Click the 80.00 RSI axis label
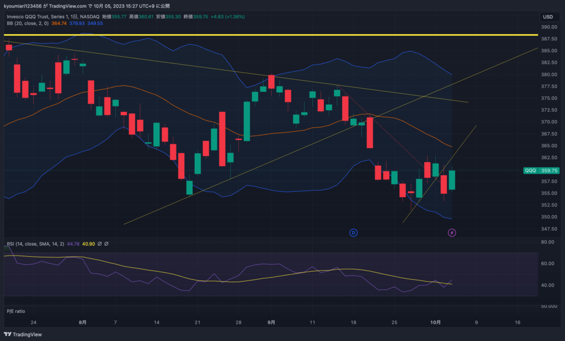Screen dimensions: 565x341 548,242
